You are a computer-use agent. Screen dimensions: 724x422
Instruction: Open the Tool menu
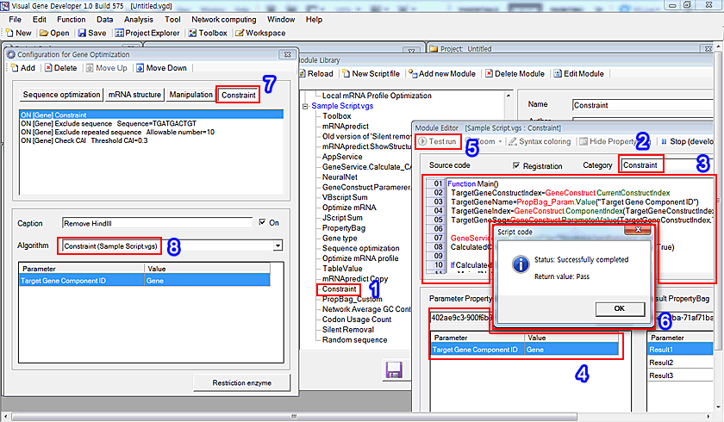(x=172, y=19)
